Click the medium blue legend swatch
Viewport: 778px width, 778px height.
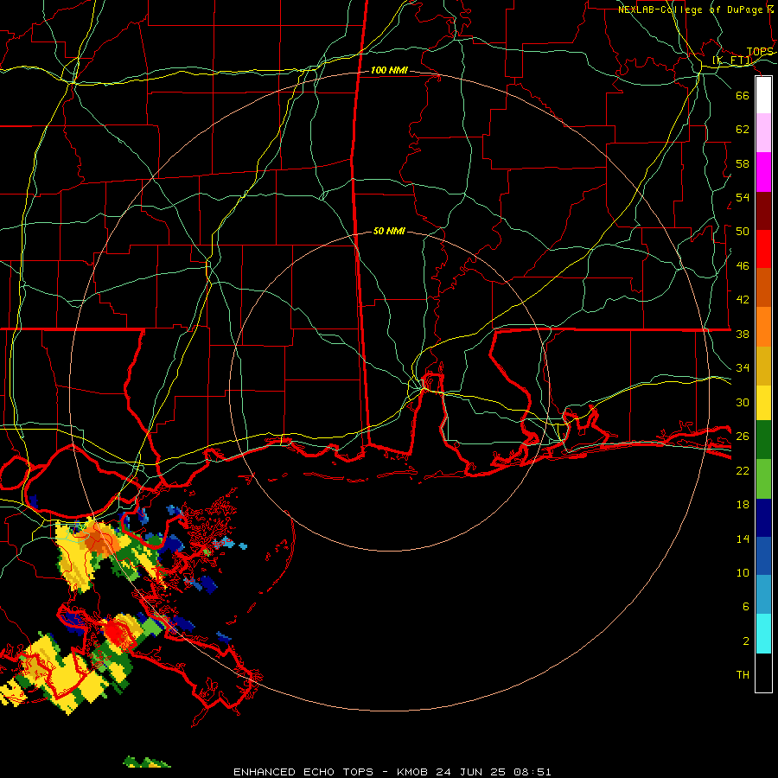coord(763,556)
